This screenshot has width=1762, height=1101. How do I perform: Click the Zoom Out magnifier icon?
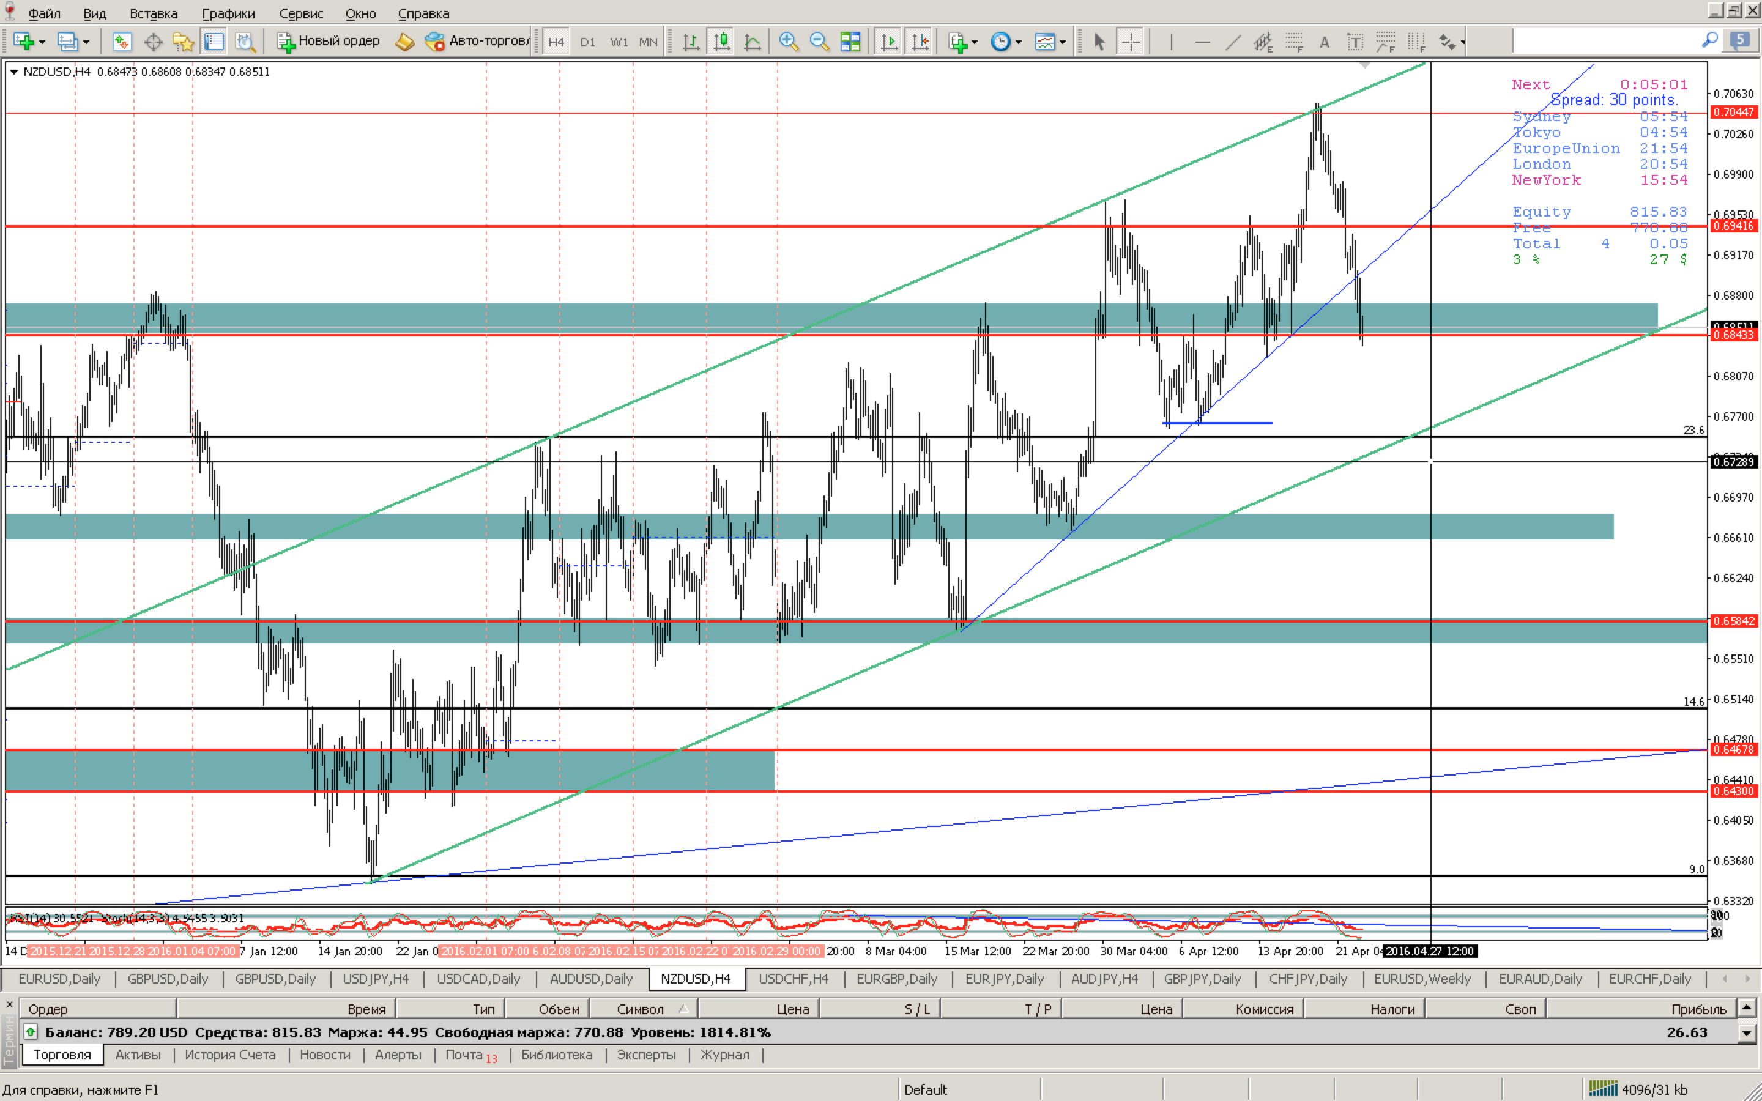(819, 42)
